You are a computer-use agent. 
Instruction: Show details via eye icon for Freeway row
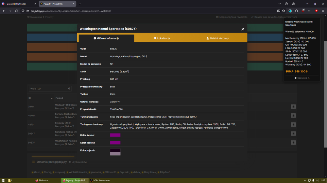(293, 125)
